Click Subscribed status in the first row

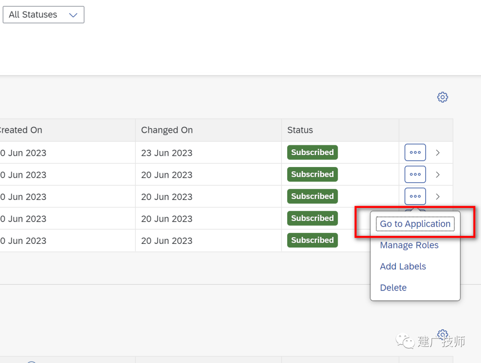[312, 152]
